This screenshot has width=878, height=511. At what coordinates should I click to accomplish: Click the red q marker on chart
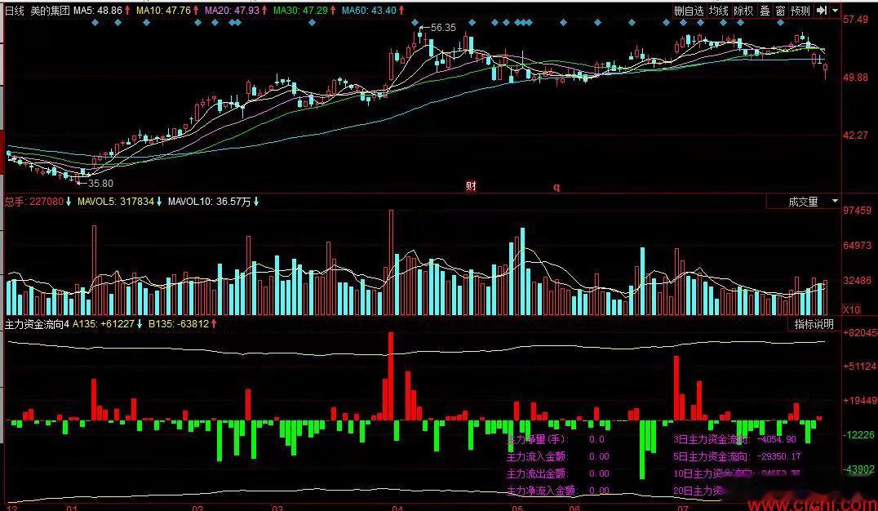[x=557, y=187]
